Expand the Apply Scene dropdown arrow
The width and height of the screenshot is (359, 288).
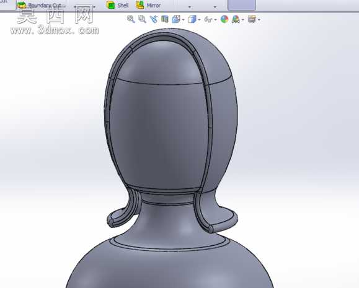243,20
